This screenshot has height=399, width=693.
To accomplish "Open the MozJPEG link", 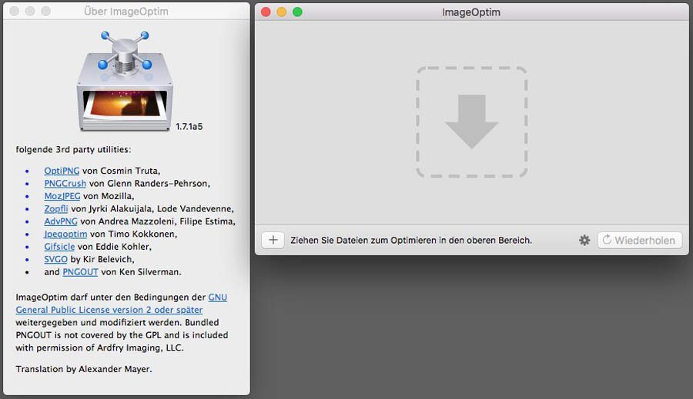I will pos(62,196).
